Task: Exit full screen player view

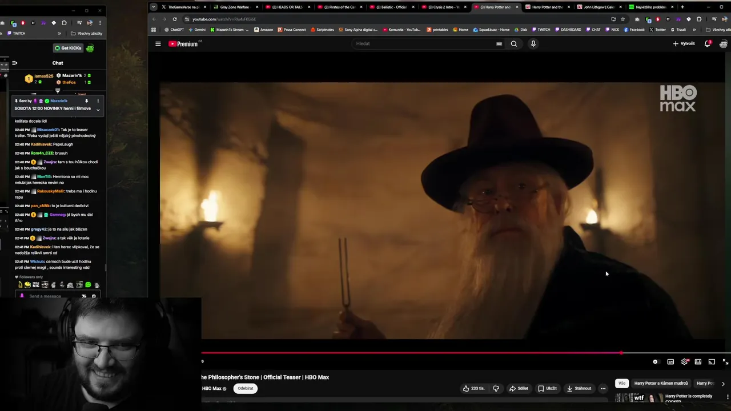Action: point(725,362)
